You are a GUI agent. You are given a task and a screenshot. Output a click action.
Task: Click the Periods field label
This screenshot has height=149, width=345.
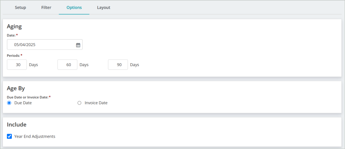pos(13,56)
